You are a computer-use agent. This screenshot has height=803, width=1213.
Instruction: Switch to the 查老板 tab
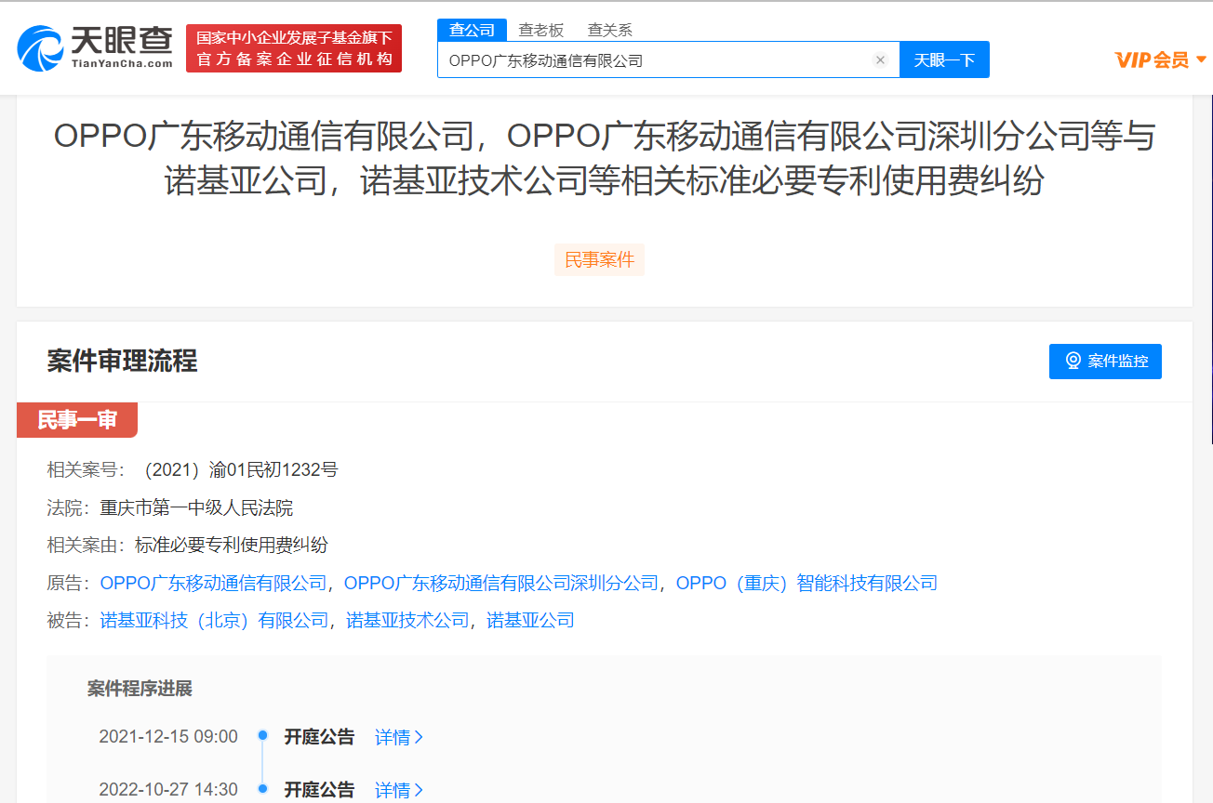540,30
